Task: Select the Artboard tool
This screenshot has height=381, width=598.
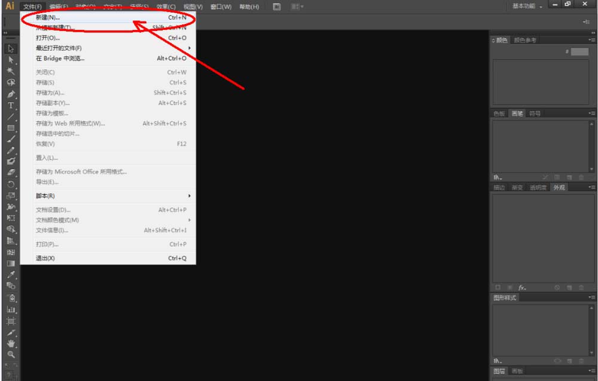Action: click(x=11, y=321)
